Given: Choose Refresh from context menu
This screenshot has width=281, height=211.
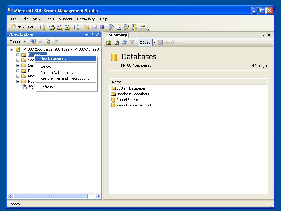Looking at the screenshot, I should pos(65,87).
